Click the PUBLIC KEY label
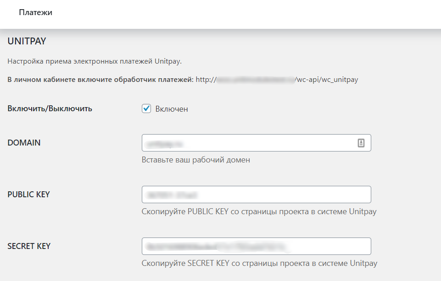441x281 pixels. pyautogui.click(x=29, y=195)
